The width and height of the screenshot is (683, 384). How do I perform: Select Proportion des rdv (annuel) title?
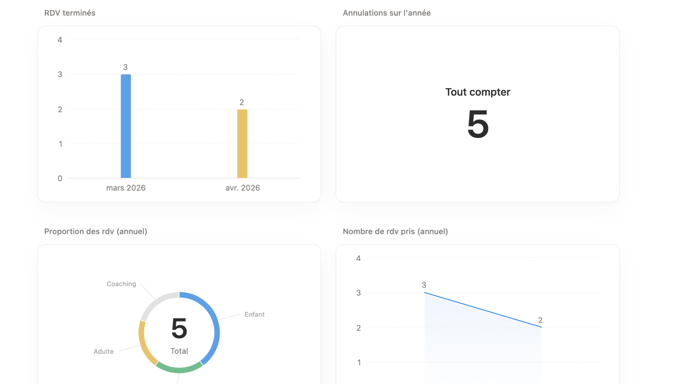tap(96, 231)
